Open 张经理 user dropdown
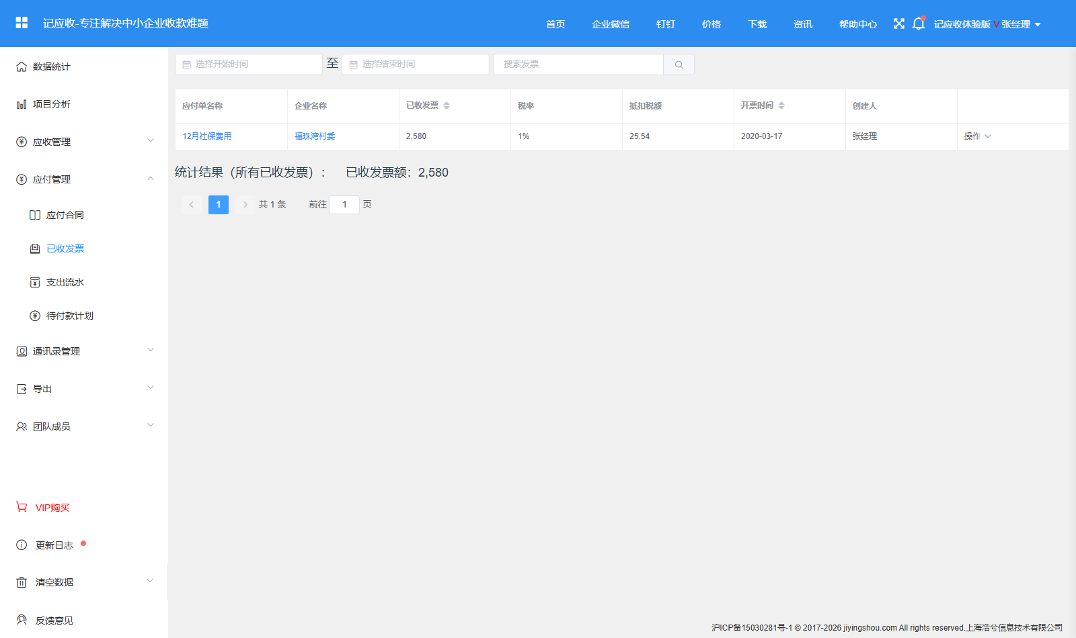Viewport: 1076px width, 638px height. [x=1021, y=24]
